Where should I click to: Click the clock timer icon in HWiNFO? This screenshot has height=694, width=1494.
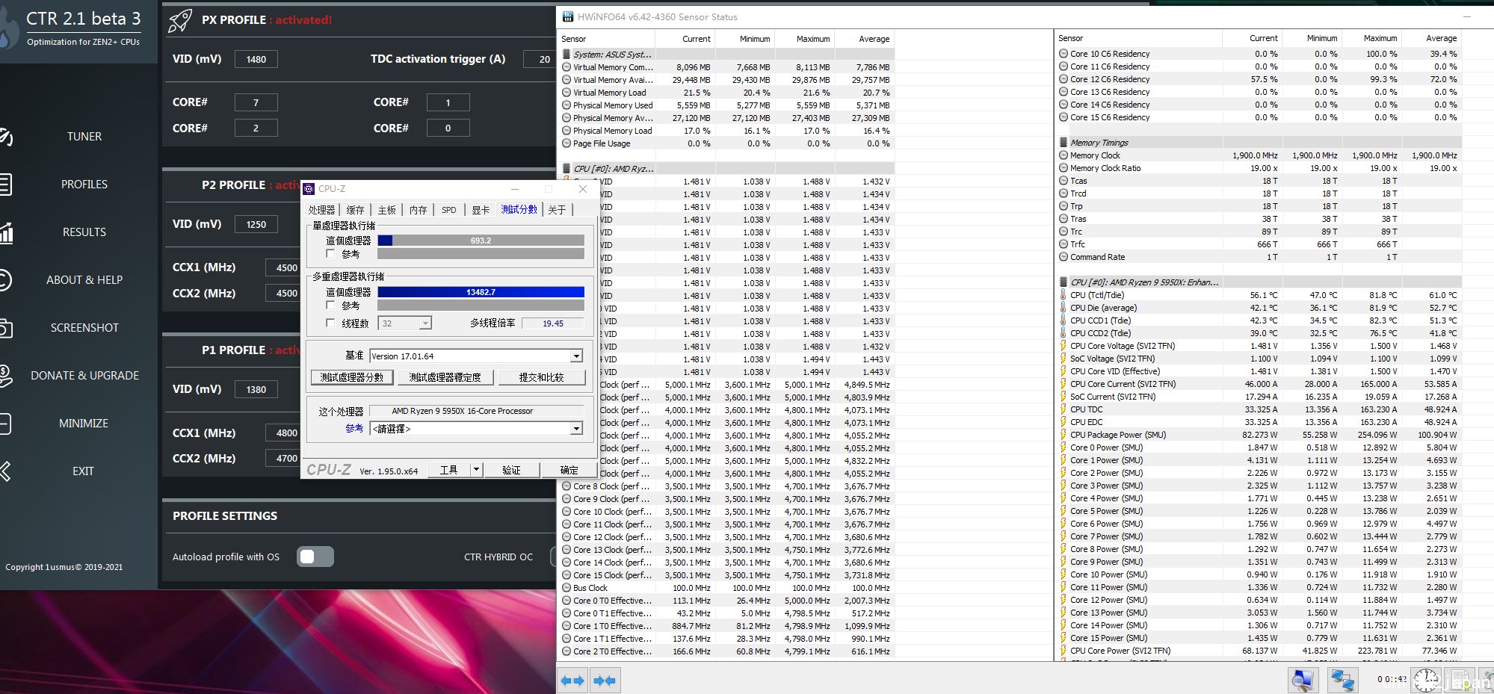click(x=1426, y=681)
